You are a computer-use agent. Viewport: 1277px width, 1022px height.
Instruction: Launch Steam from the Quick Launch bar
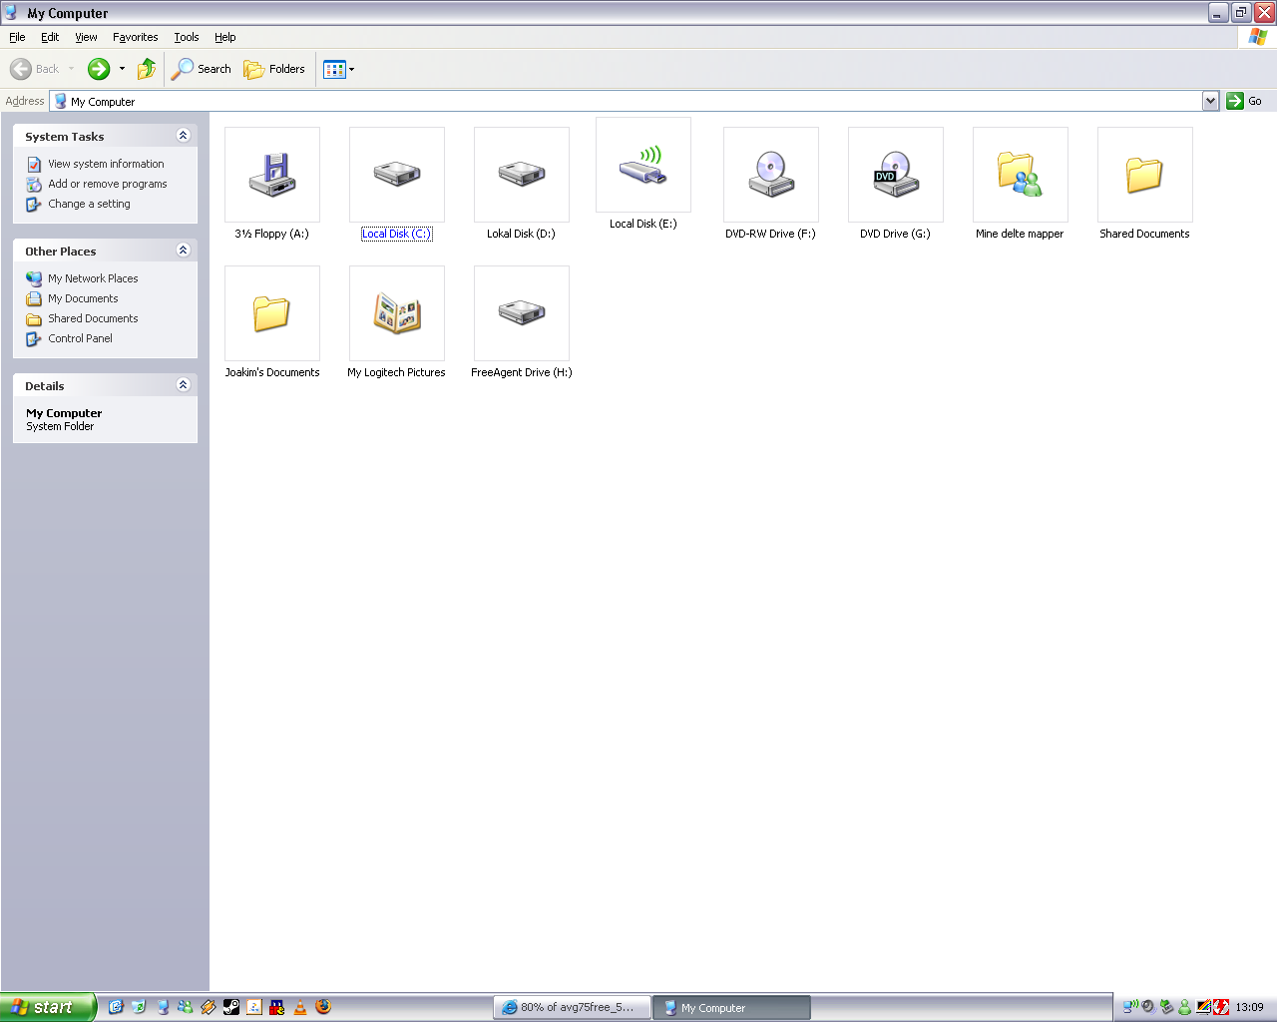(231, 1007)
